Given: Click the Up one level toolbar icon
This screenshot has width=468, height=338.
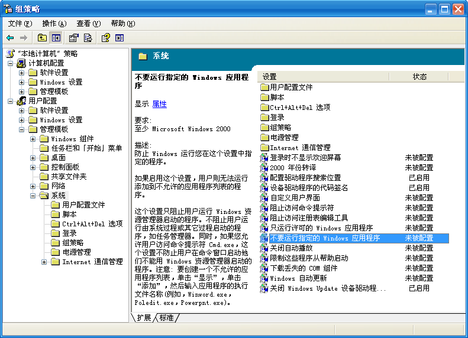Looking at the screenshot, I should point(41,38).
